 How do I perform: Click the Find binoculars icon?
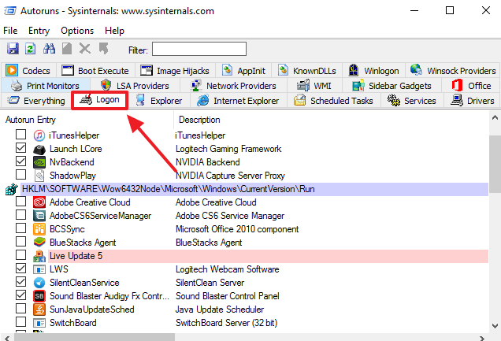(49, 50)
